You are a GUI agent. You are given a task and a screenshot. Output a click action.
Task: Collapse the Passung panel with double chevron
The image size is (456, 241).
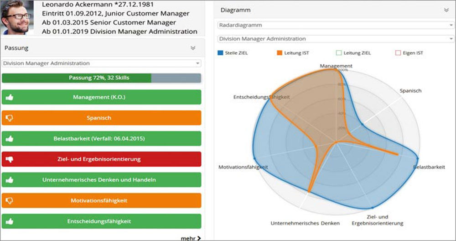[193, 47]
